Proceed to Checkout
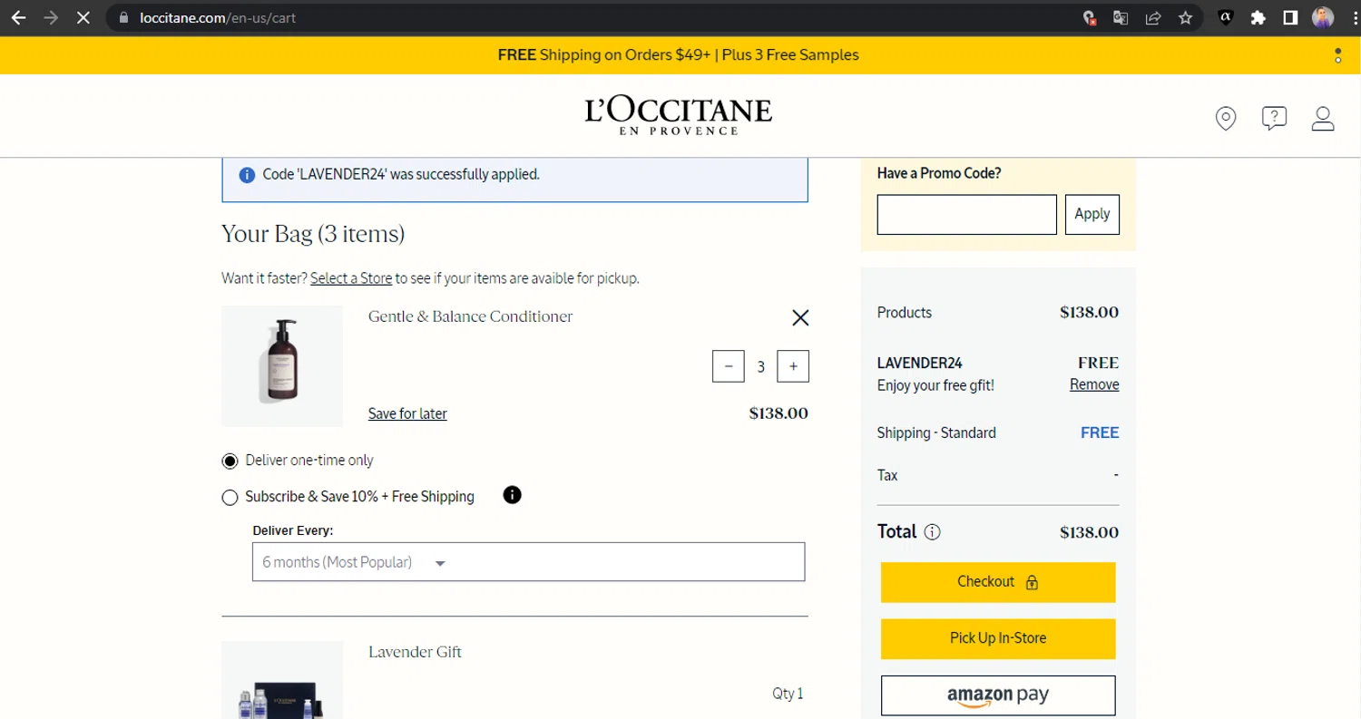 (998, 582)
